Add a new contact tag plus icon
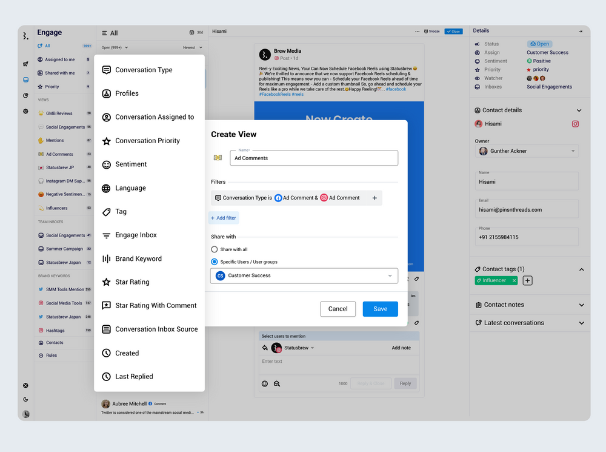606x452 pixels. click(x=528, y=280)
